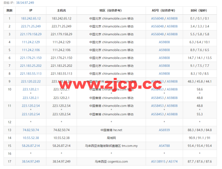Open the AS9808 link in hop 4 row
This screenshot has height=169, width=222.
coord(164,42)
